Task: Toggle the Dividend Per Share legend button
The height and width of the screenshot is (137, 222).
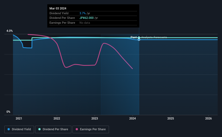Action: click(x=53, y=129)
